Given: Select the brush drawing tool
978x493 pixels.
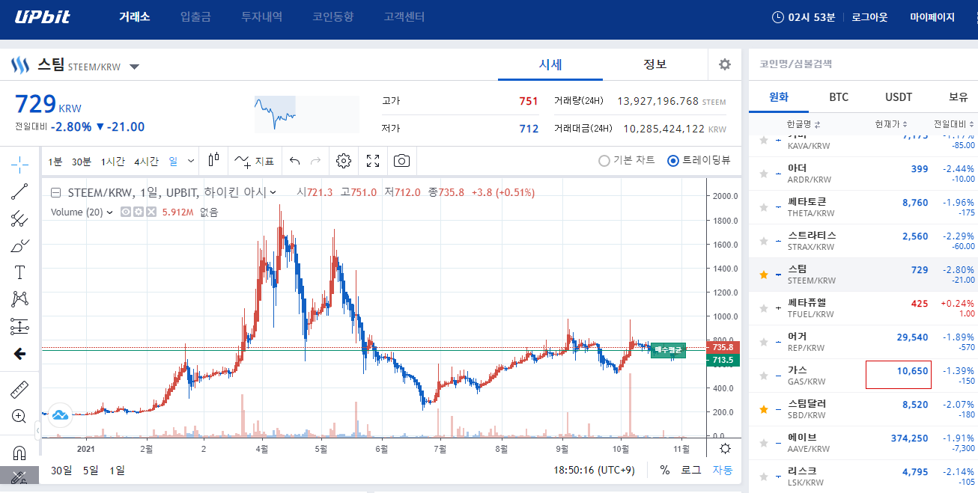Looking at the screenshot, I should 20,245.
